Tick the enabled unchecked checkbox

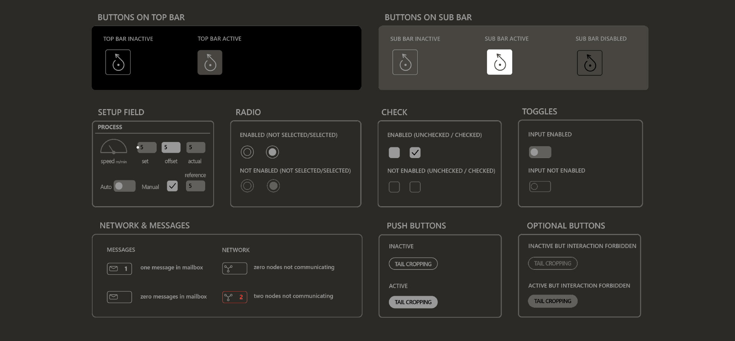[394, 153]
